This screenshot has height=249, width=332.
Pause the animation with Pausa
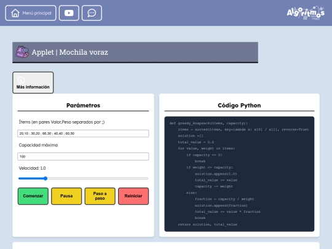[66, 196]
